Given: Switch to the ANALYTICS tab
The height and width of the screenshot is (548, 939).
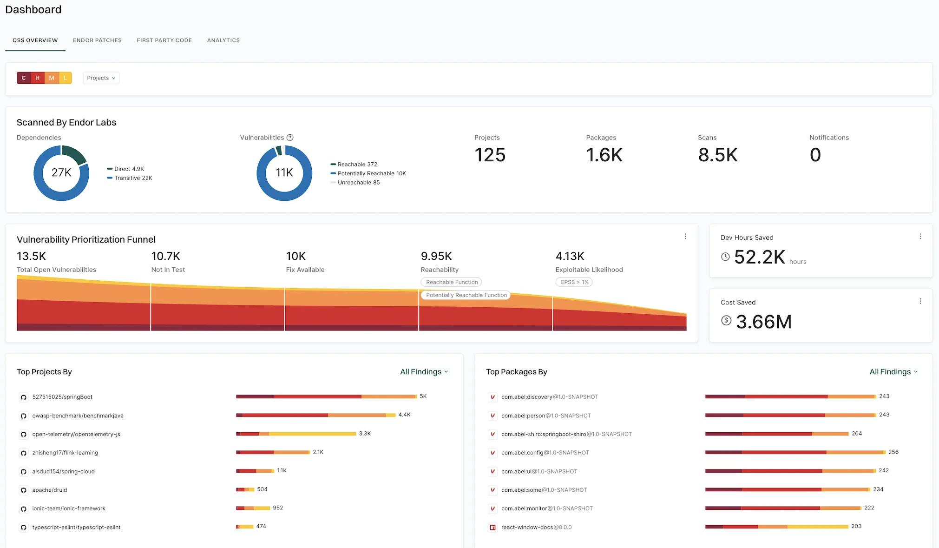Looking at the screenshot, I should point(223,40).
